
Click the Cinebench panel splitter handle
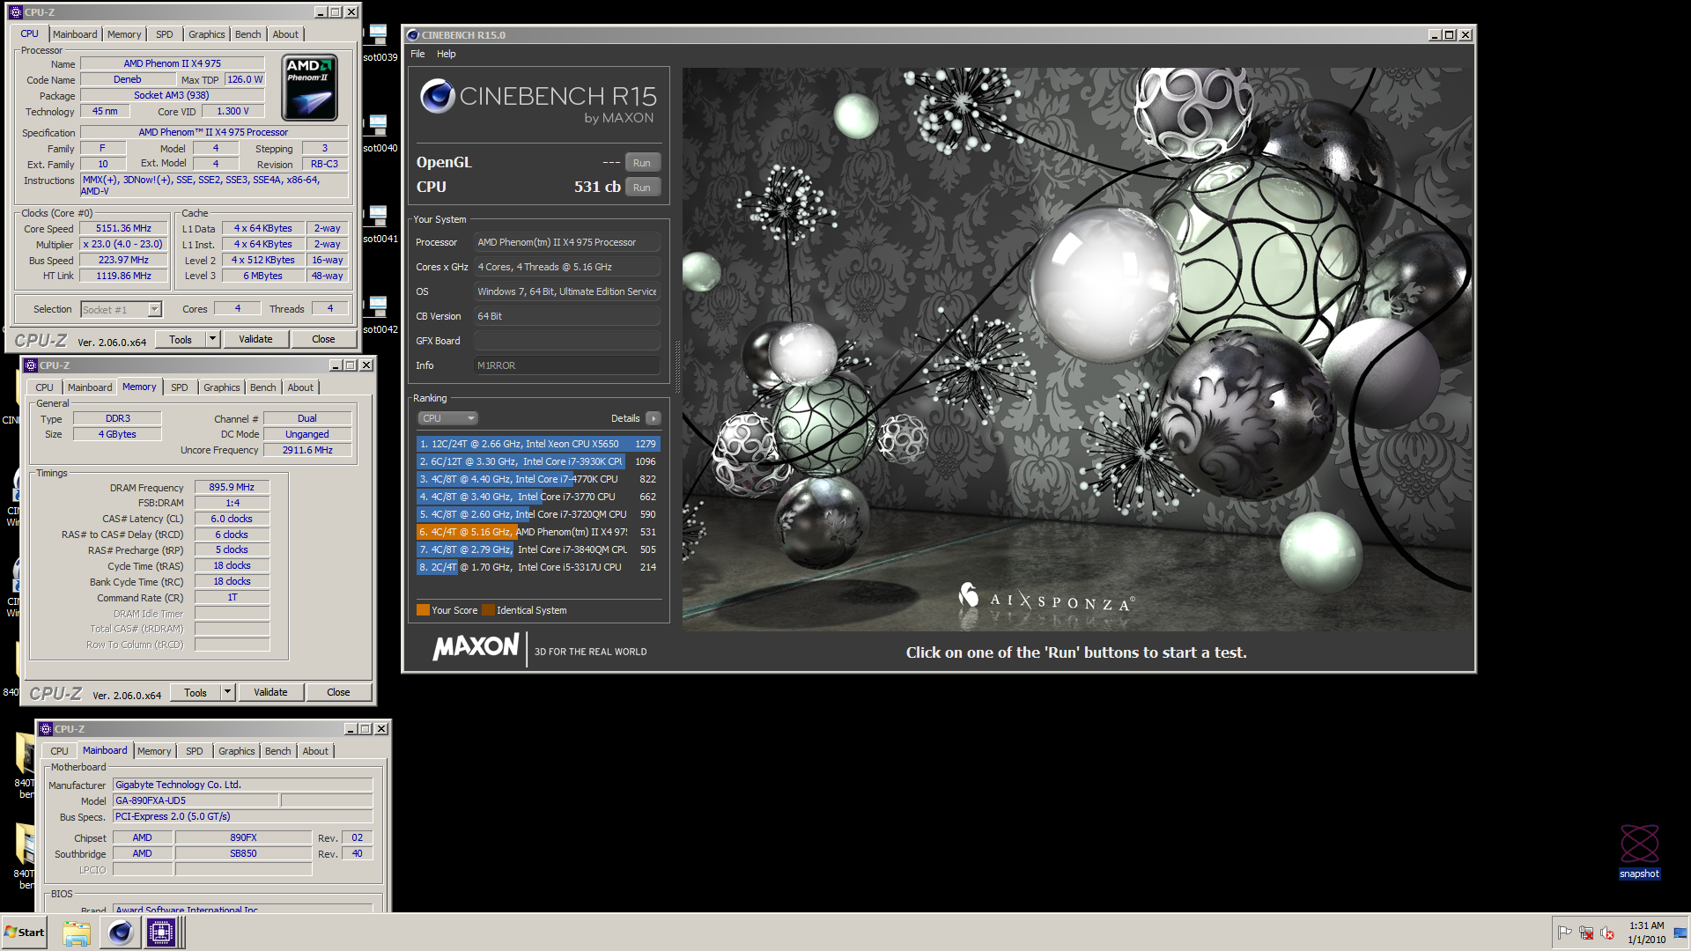[x=676, y=365]
